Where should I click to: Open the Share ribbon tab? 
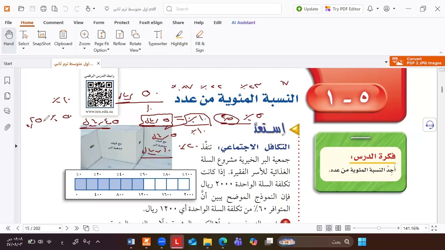[x=178, y=23]
